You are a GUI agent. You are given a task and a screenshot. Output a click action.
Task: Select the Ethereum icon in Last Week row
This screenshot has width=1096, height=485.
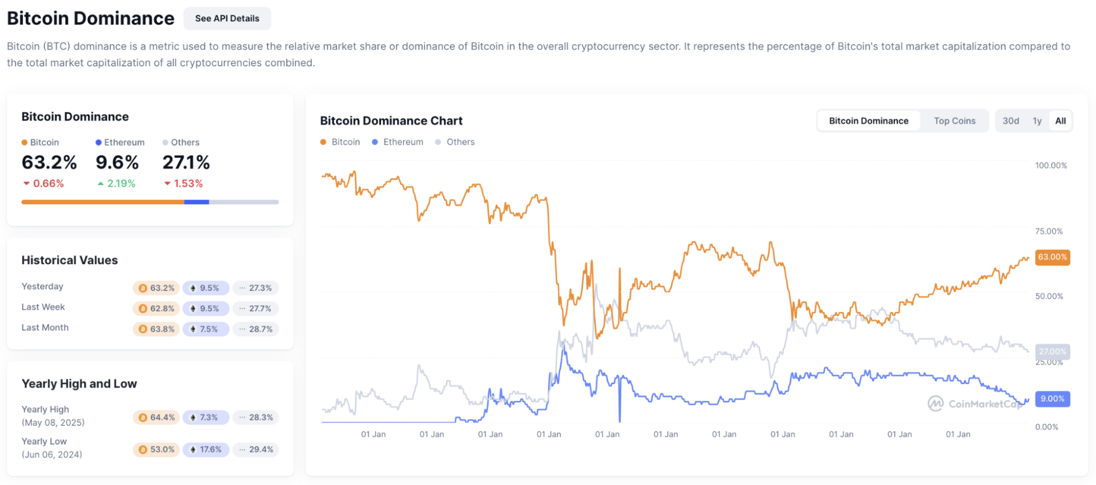(x=192, y=308)
